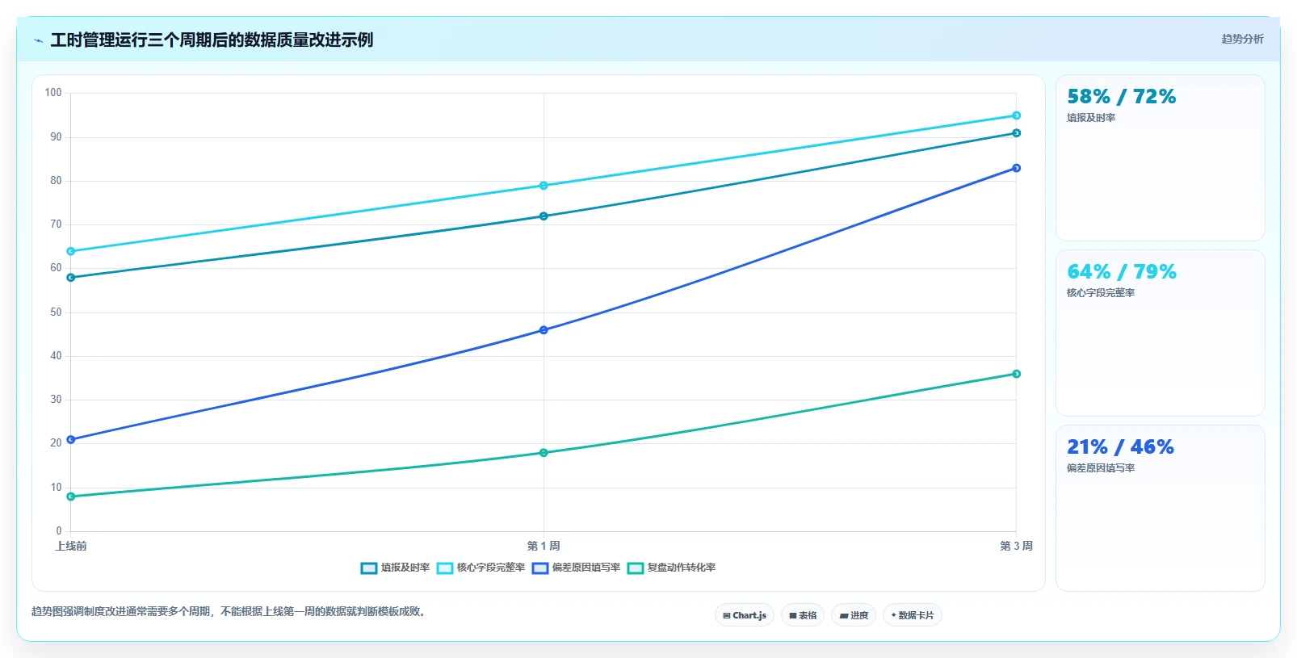The width and height of the screenshot is (1297, 658).
Task: Select the 58% / 72% 填报及时率 card
Action: tap(1160, 157)
